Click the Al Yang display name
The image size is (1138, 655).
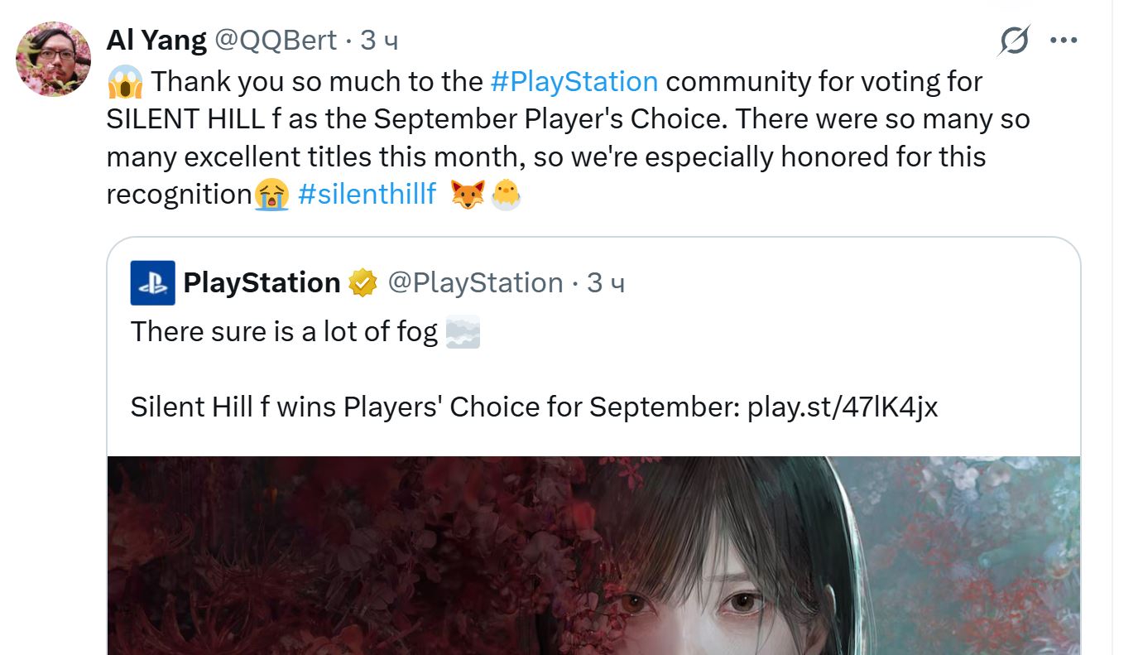(x=156, y=40)
